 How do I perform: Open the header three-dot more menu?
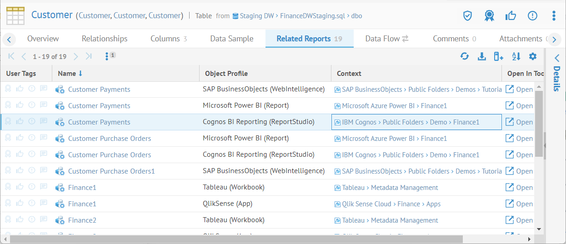click(x=554, y=16)
